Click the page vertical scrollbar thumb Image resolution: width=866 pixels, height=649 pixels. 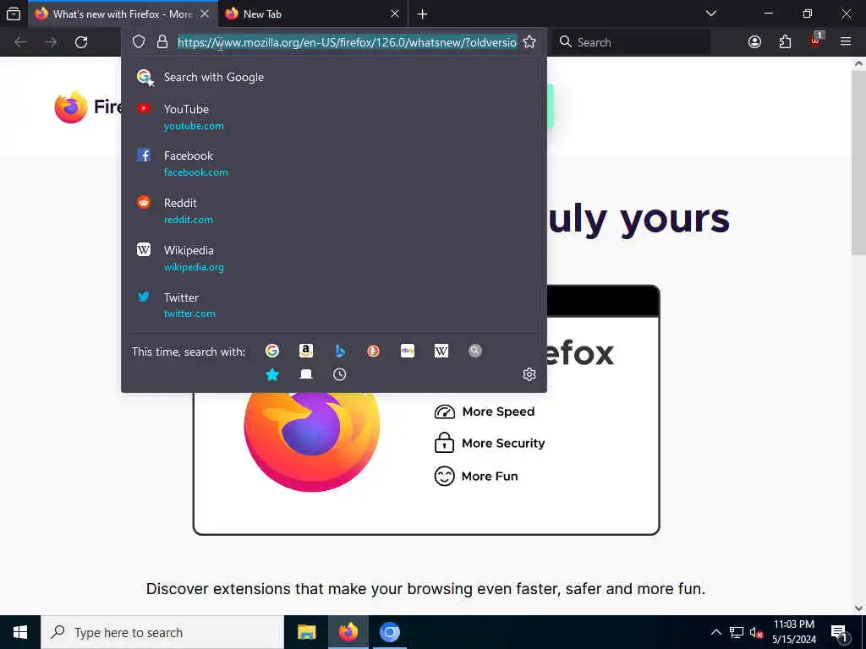[858, 163]
